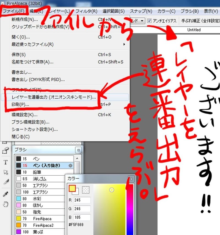Close the ブラシ panel

point(78,150)
